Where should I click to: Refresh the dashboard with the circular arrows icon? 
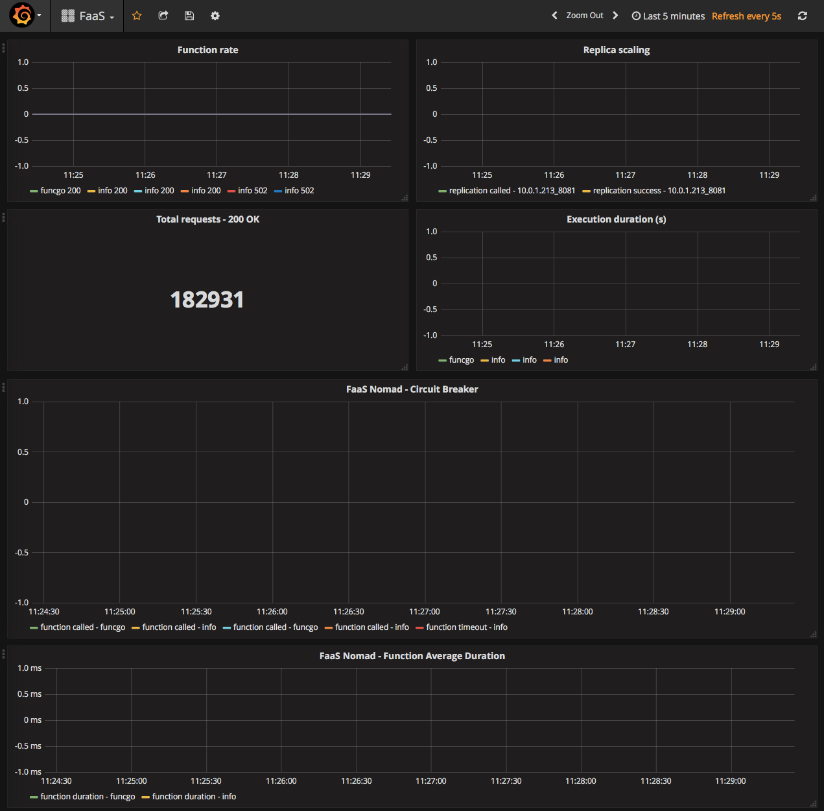click(x=803, y=16)
